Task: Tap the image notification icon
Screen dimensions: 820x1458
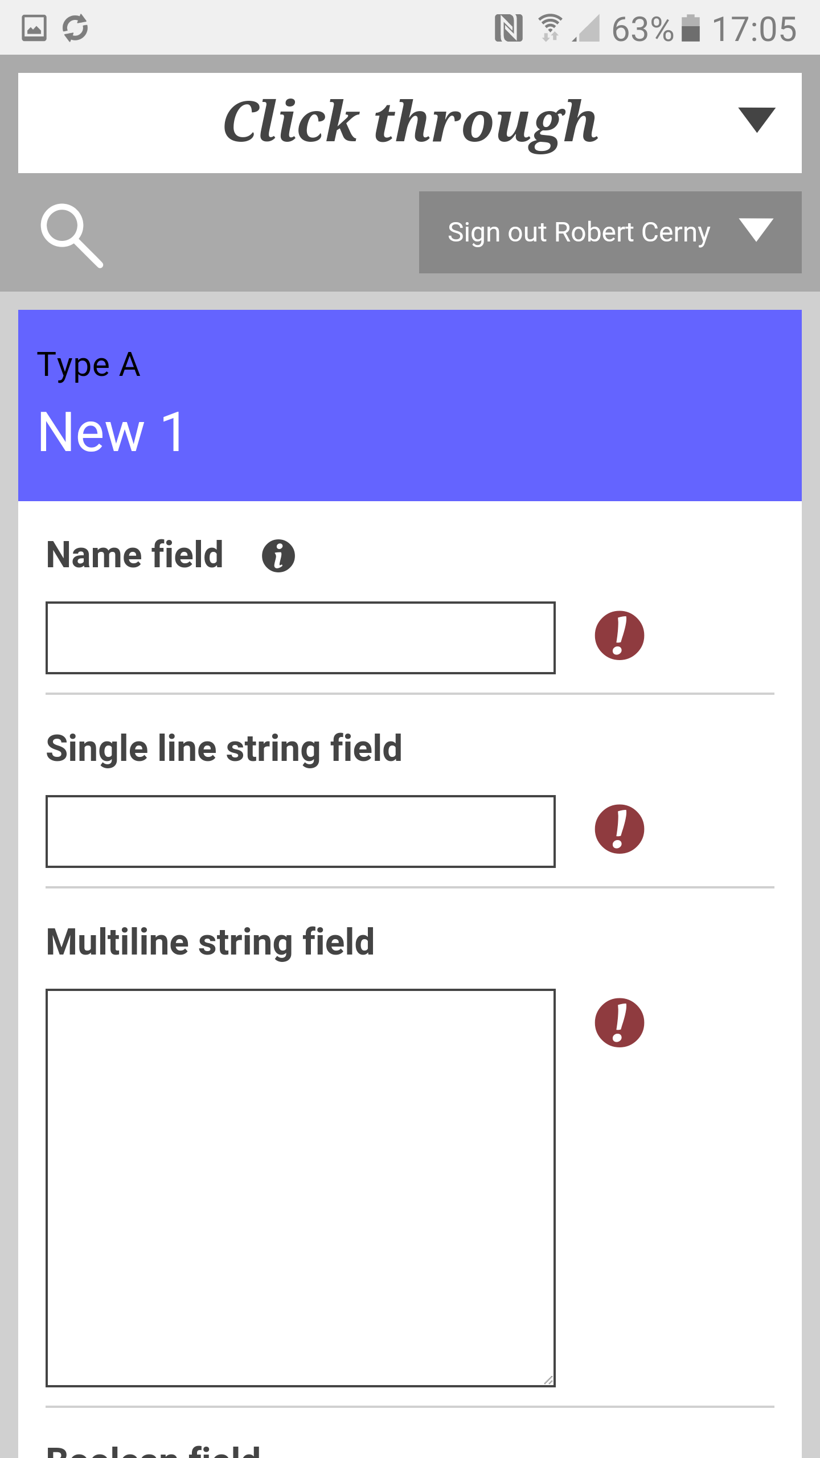Action: click(x=34, y=28)
